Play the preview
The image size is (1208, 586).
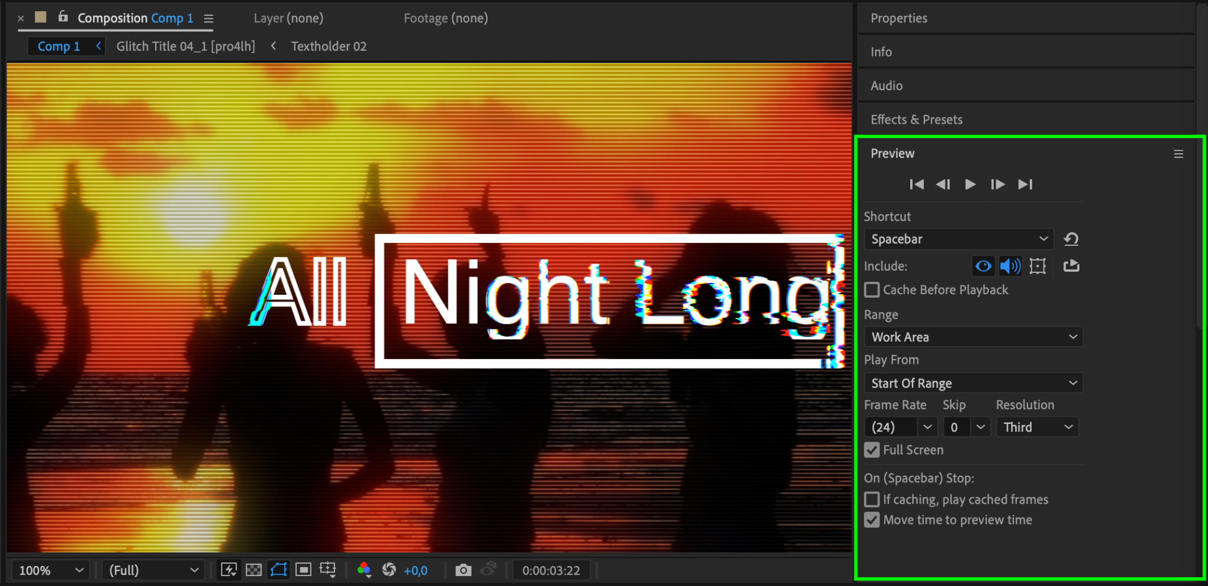(x=970, y=185)
